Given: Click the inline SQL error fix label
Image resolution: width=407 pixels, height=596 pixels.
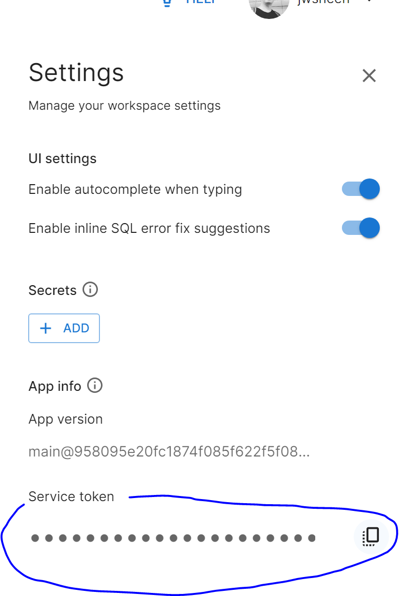Looking at the screenshot, I should point(149,228).
